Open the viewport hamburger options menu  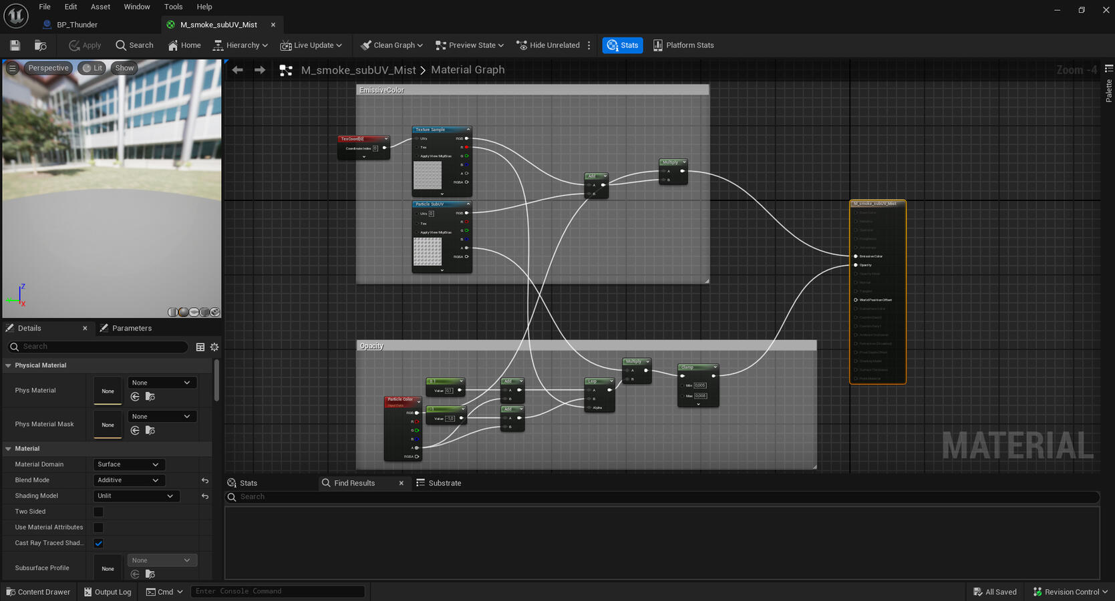[12, 68]
